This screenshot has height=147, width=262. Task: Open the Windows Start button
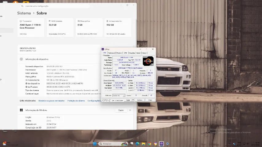point(95,144)
